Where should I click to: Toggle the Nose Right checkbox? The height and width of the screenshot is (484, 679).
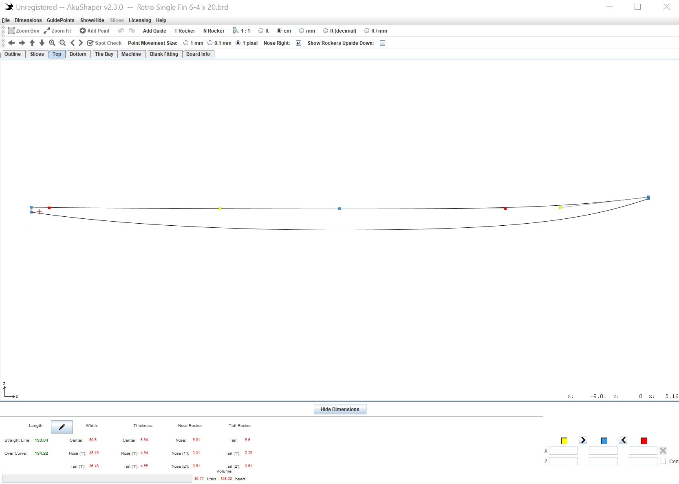[298, 43]
